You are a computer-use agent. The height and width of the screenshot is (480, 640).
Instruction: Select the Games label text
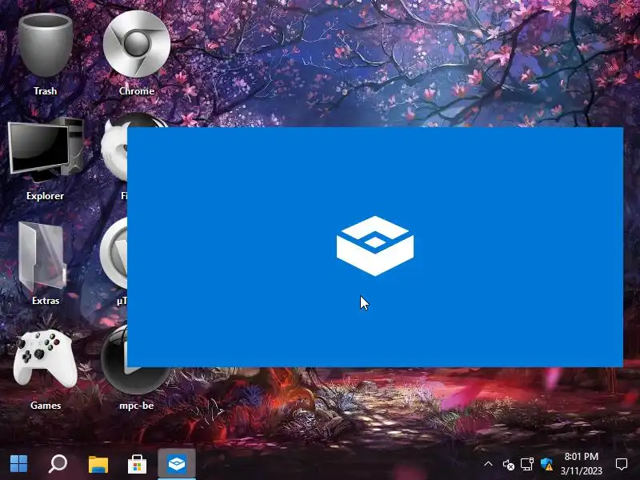tap(46, 406)
